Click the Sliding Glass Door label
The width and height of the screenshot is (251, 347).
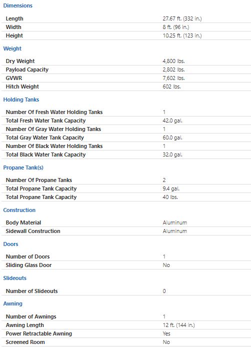[x=28, y=265]
